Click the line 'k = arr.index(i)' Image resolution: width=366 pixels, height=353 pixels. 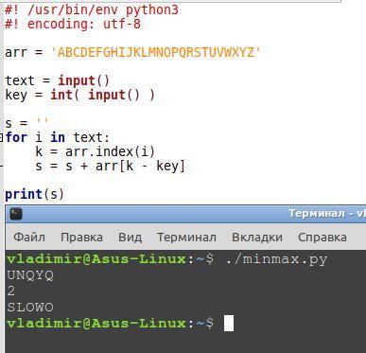[x=96, y=151]
